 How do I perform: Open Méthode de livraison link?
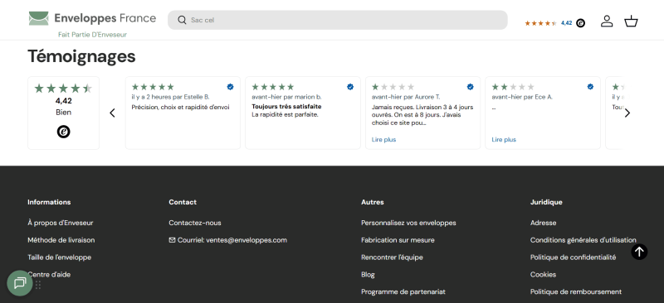click(61, 240)
